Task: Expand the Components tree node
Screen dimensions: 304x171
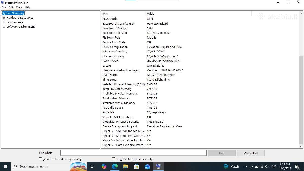Action: [4, 22]
